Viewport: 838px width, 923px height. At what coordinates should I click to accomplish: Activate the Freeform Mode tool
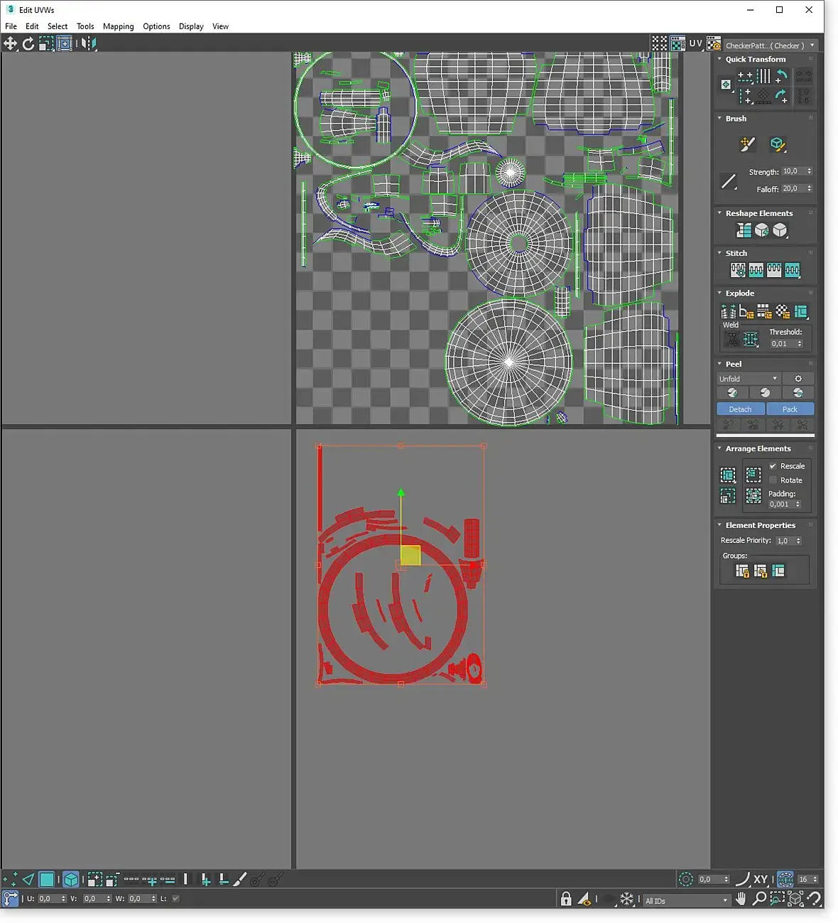coord(65,43)
